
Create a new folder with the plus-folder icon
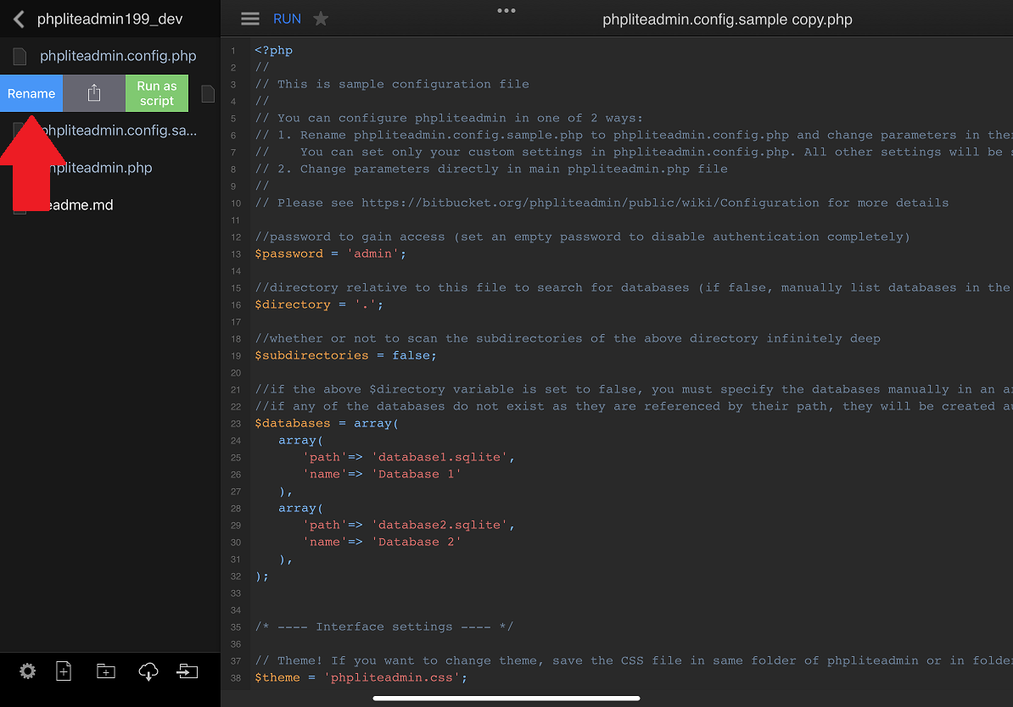pos(106,671)
